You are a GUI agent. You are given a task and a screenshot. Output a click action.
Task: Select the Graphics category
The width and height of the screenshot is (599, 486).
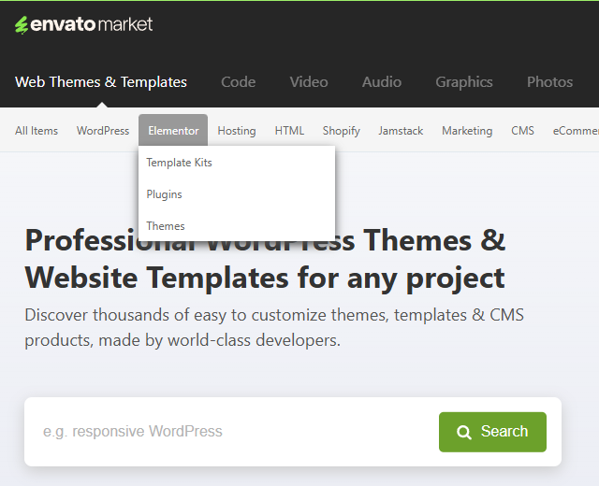(463, 82)
